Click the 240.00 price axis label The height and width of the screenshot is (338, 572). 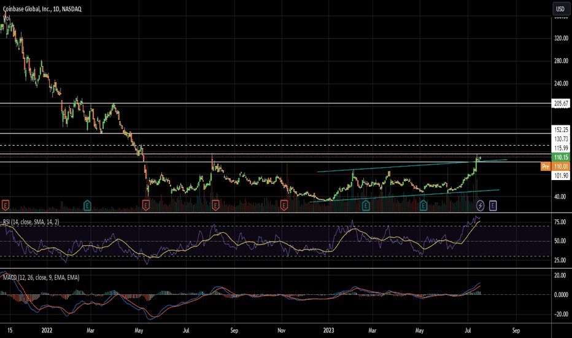coord(561,84)
